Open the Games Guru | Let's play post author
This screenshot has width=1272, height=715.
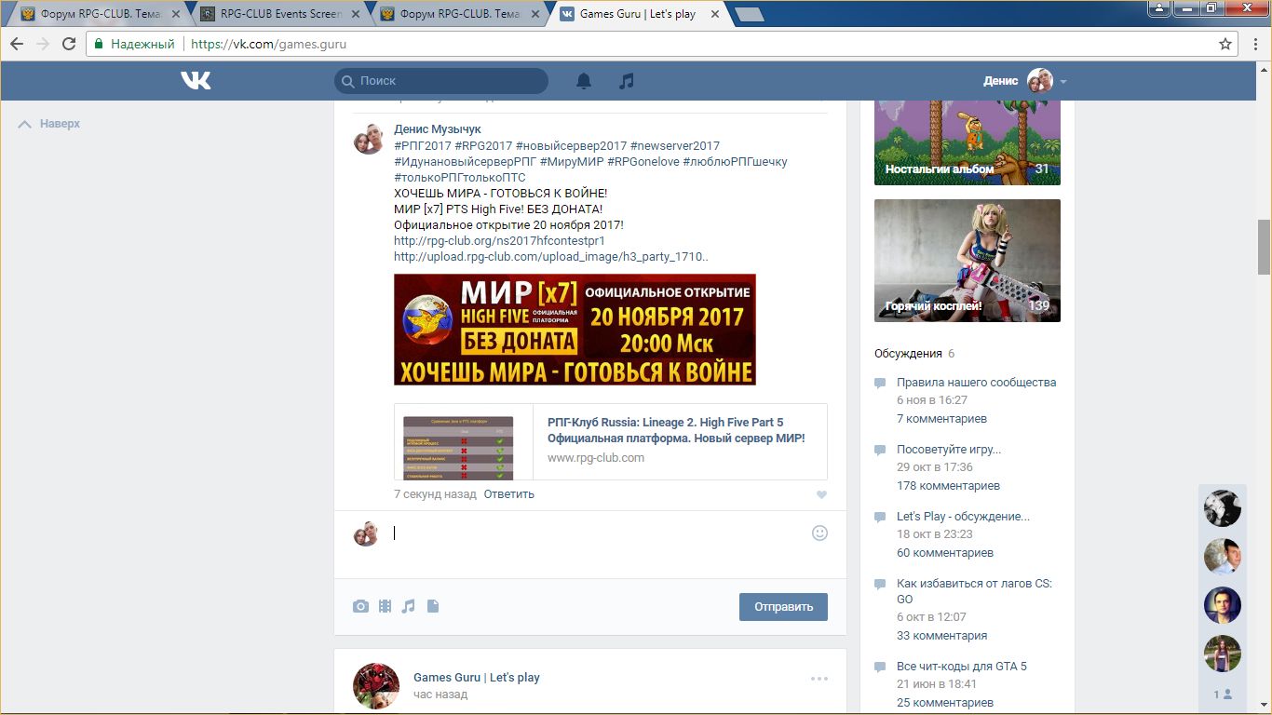(x=477, y=678)
